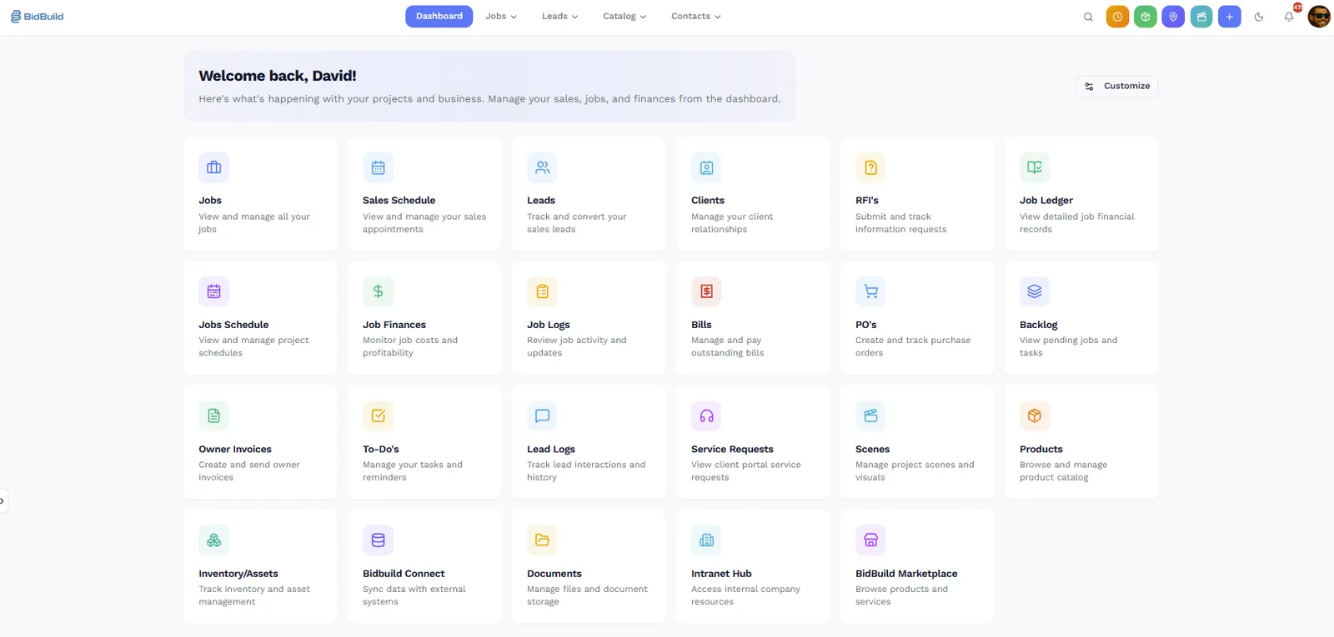The image size is (1334, 637).
Task: Click the Bills red receipt icon
Action: pyautogui.click(x=706, y=291)
